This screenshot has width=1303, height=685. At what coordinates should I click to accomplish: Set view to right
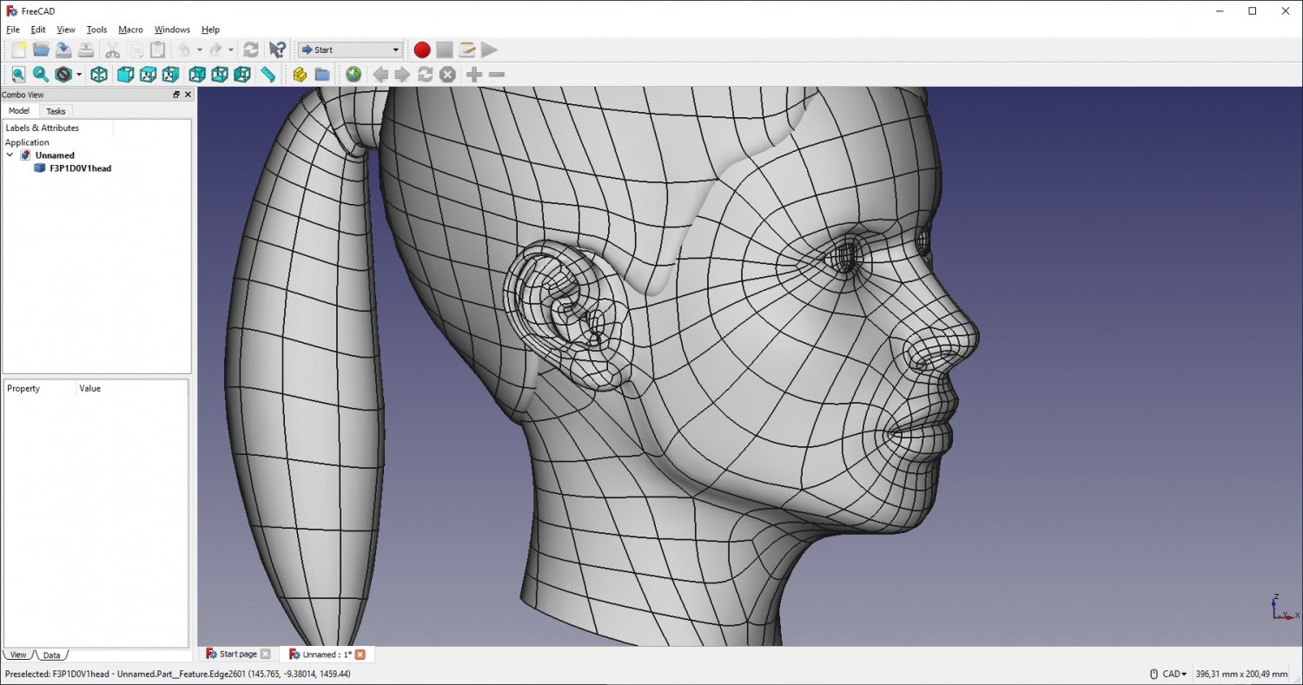tap(170, 75)
